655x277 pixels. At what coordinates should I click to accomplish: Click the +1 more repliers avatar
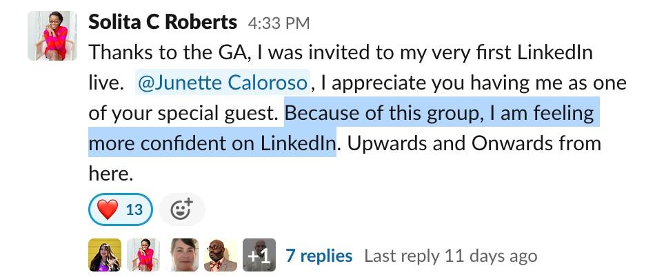coord(259,256)
